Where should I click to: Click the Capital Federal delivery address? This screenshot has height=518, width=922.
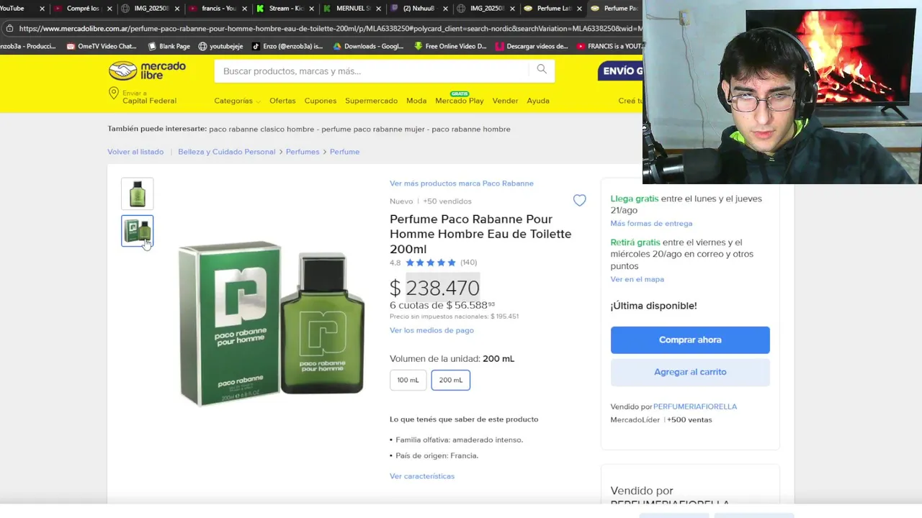(149, 101)
